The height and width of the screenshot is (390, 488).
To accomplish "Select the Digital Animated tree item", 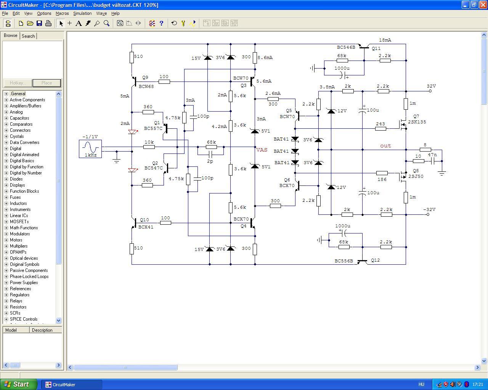I will coord(24,155).
